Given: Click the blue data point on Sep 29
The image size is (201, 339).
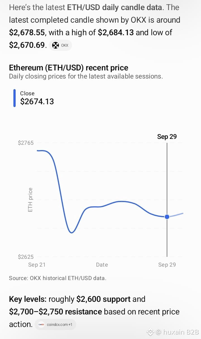Looking at the screenshot, I should pyautogui.click(x=167, y=217).
